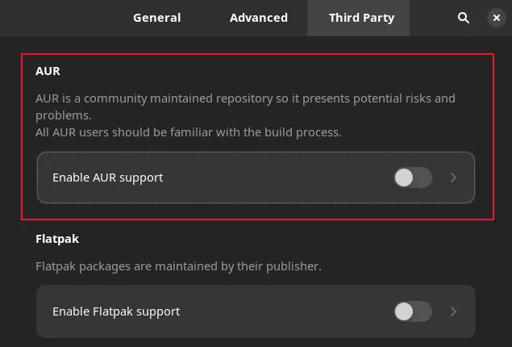Viewport: 512px width, 347px height.
Task: Turn on the Enable Flatpak support switch
Action: pos(413,311)
